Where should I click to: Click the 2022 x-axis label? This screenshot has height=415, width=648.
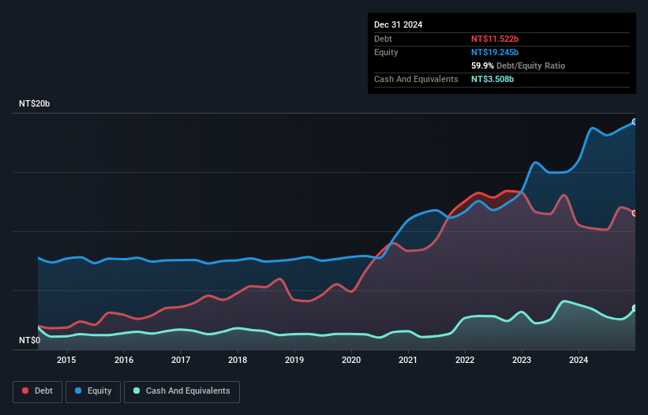click(x=465, y=360)
